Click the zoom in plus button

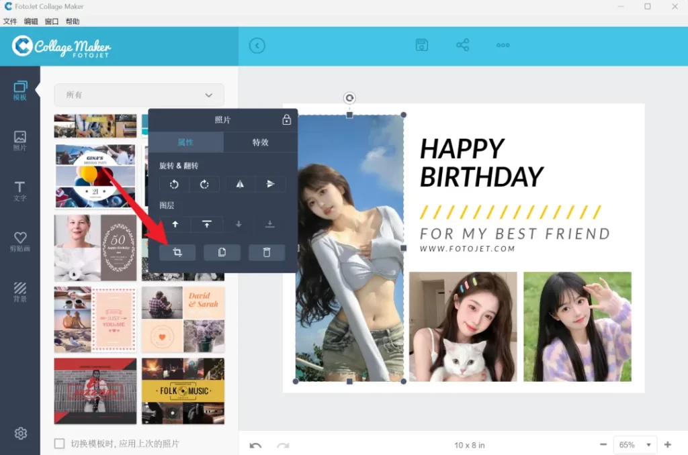[668, 445]
